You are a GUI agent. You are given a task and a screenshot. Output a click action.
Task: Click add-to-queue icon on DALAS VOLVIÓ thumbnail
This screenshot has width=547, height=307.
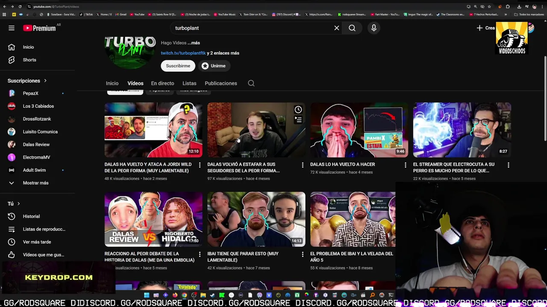[298, 120]
